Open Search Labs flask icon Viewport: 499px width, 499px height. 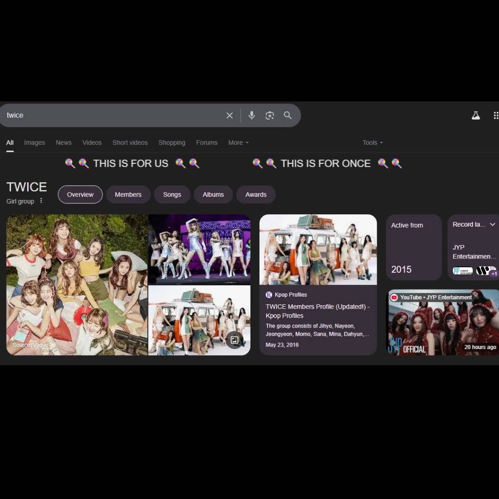tap(476, 115)
